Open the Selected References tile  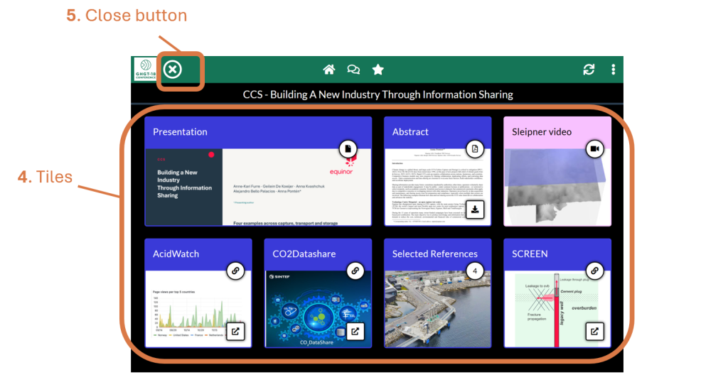(437, 293)
